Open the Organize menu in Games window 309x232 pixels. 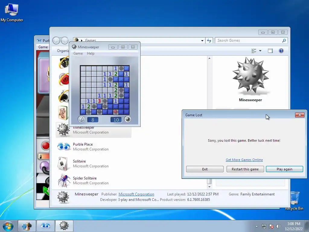(63, 51)
